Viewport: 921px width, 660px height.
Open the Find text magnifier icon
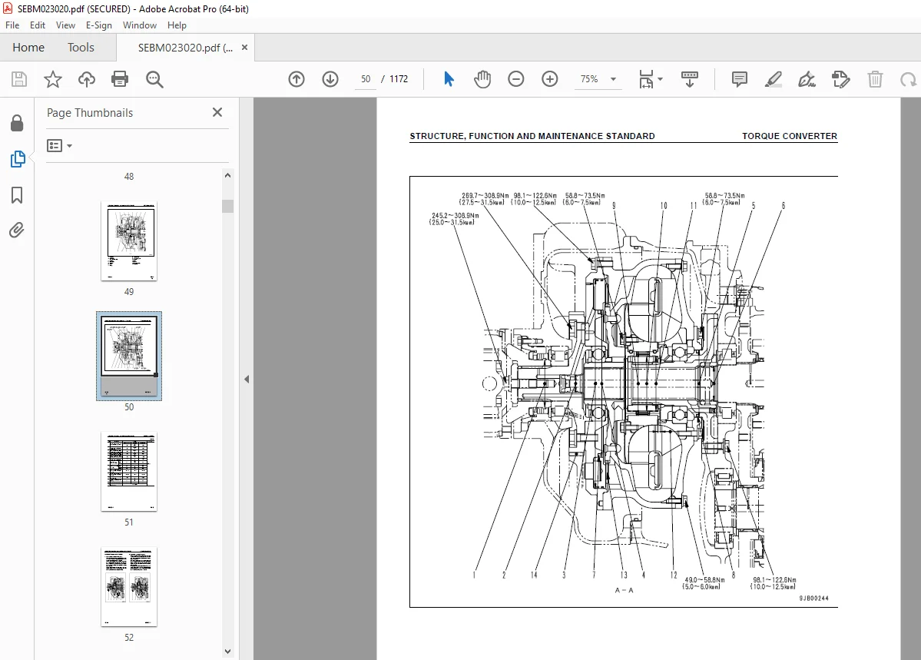coord(154,79)
